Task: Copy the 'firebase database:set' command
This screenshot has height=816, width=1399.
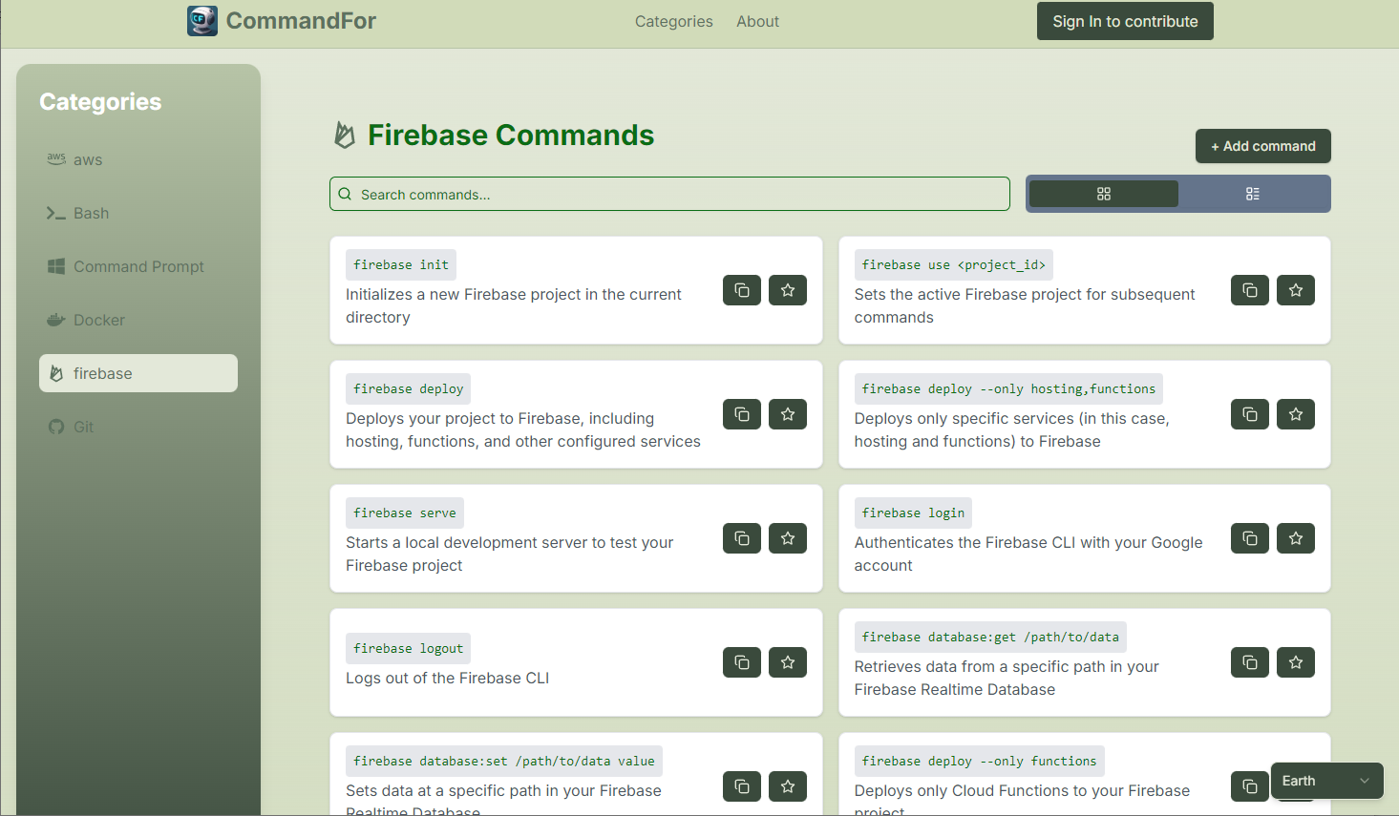Action: click(742, 786)
